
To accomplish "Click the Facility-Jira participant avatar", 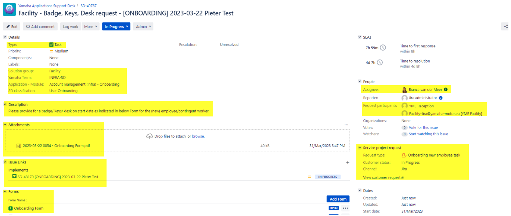I will click(404, 114).
